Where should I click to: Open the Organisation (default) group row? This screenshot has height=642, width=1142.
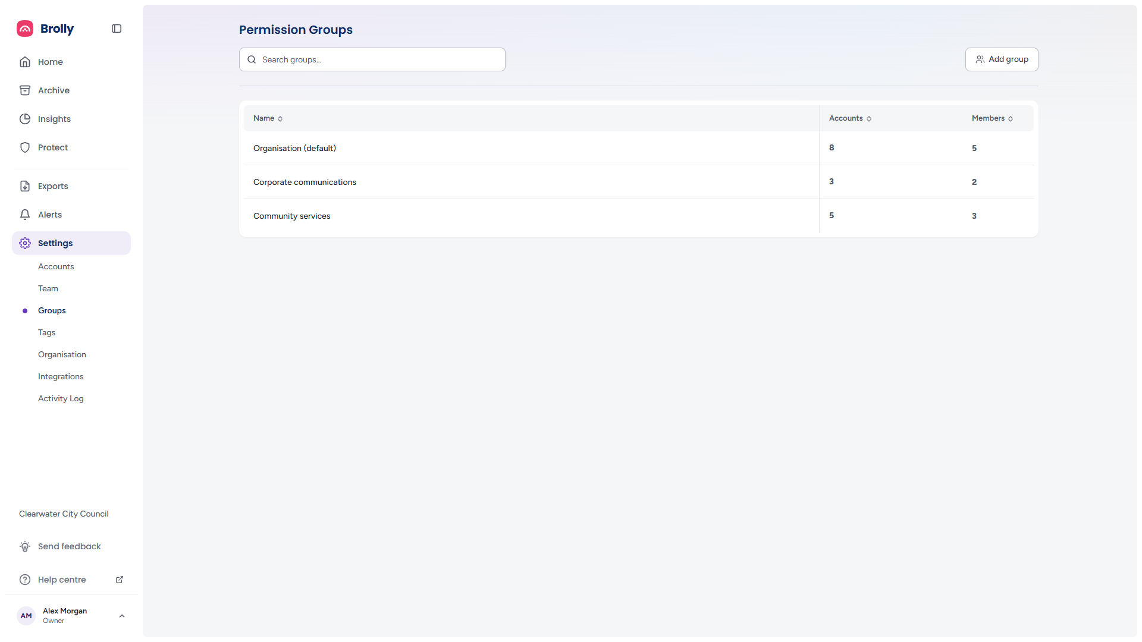[639, 148]
